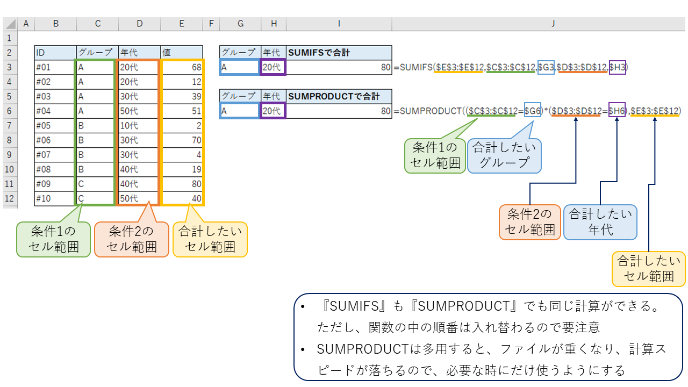Select cell H6 containing 20代
This screenshot has height=387, width=688.
click(274, 111)
